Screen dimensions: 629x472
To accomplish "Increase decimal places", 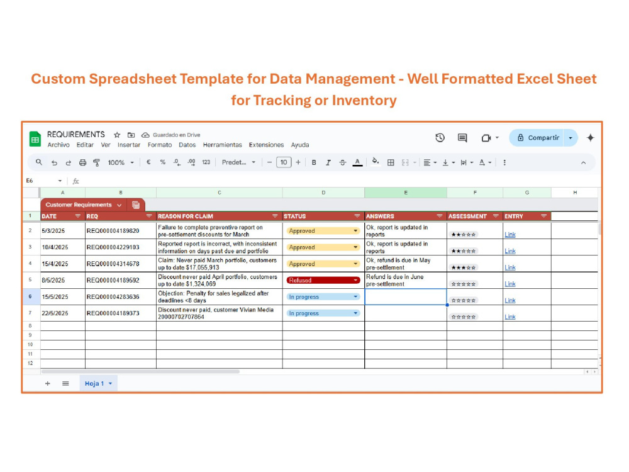I will pos(191,162).
